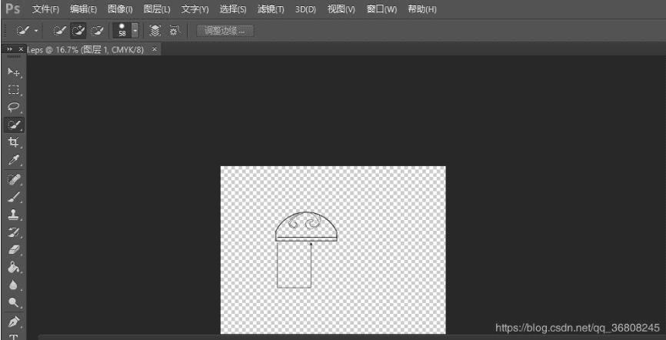The width and height of the screenshot is (666, 340).
Task: Select the Spot Healing Brush tool
Action: coord(14,179)
